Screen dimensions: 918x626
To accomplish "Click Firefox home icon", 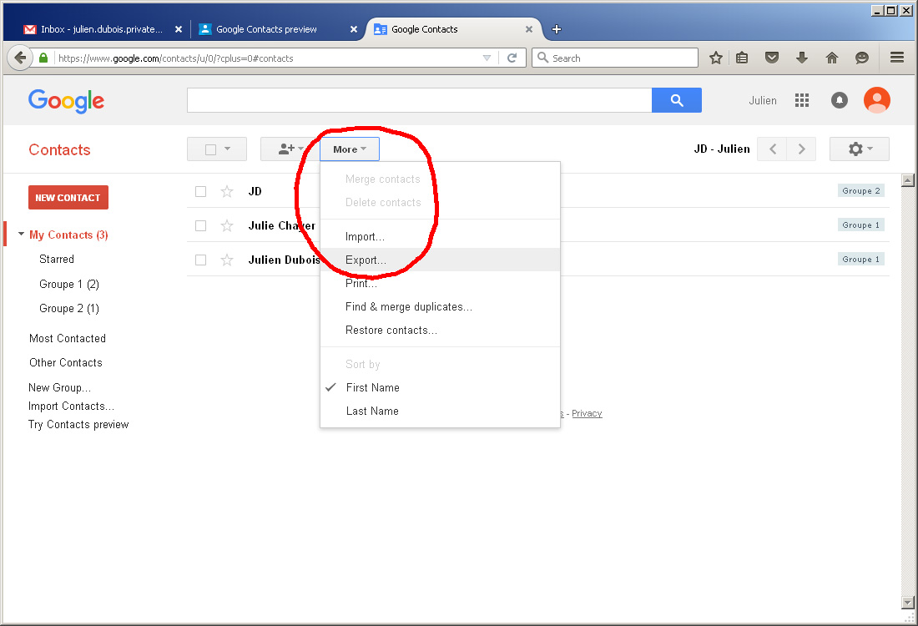I will click(x=831, y=58).
